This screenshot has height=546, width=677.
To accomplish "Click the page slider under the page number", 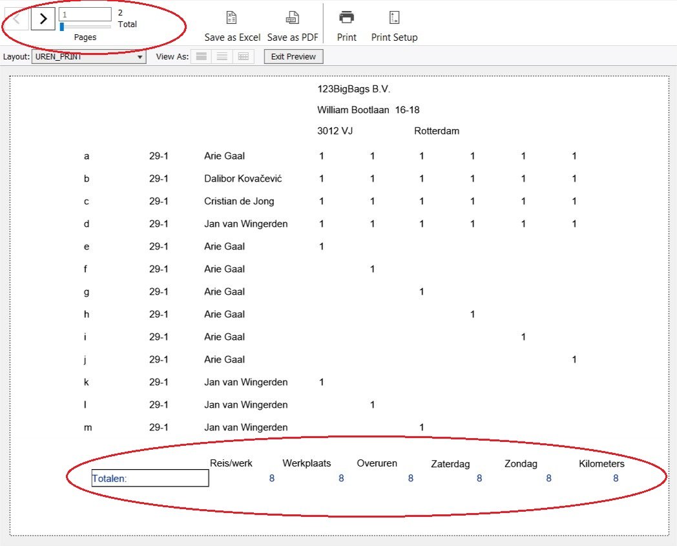I will [85, 27].
